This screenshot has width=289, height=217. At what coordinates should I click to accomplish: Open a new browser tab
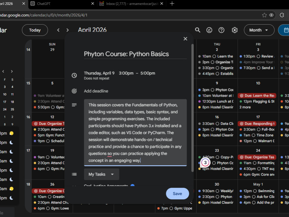click(x=172, y=3)
